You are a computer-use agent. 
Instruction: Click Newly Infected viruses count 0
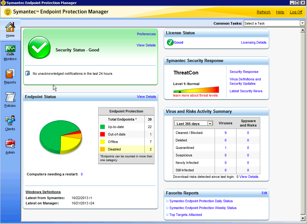(x=226, y=163)
